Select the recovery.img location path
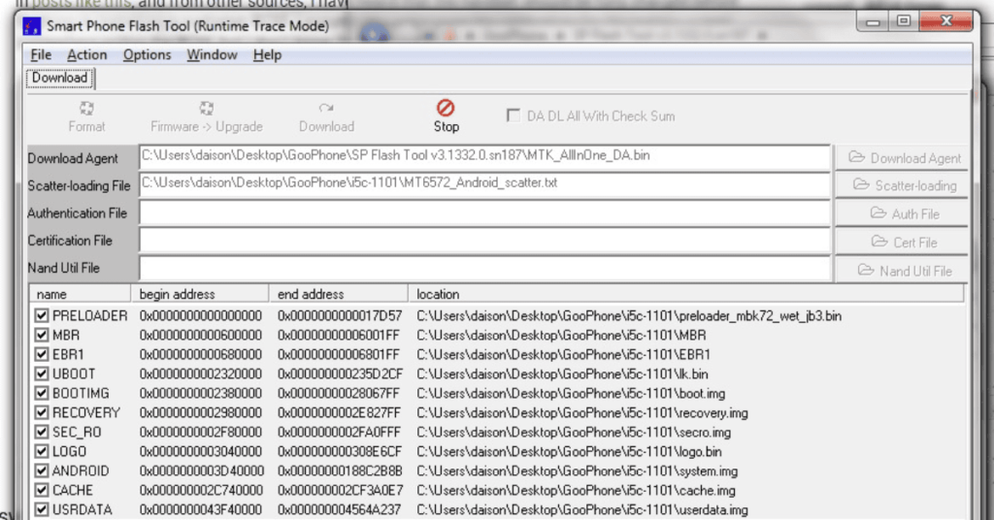 (582, 413)
